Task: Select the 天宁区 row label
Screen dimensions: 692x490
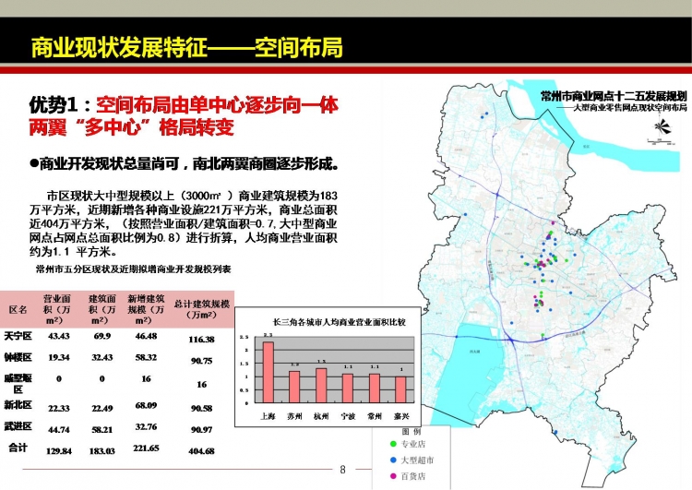Action: [x=18, y=336]
